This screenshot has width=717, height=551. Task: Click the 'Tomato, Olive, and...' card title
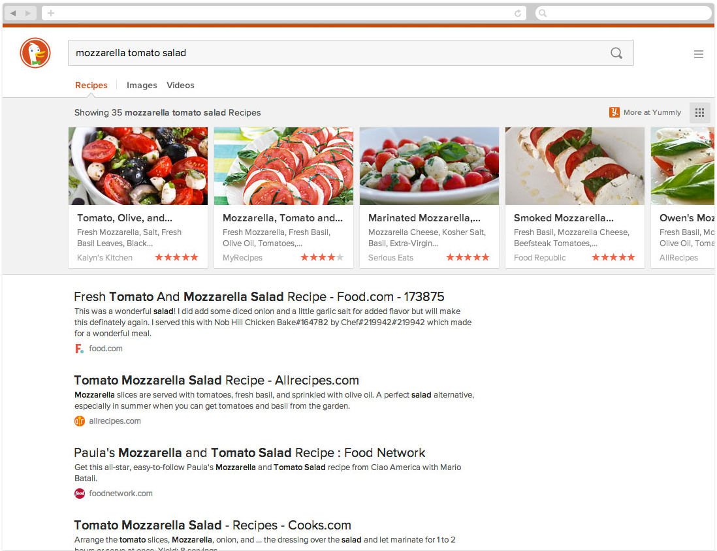[125, 218]
